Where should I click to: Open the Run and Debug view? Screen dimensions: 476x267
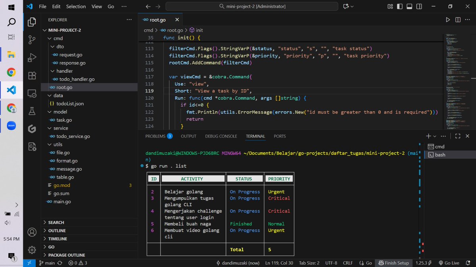click(32, 57)
